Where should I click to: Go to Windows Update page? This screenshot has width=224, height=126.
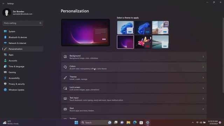[23, 90]
